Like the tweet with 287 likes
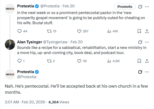The image size is (154, 109). 79,31
